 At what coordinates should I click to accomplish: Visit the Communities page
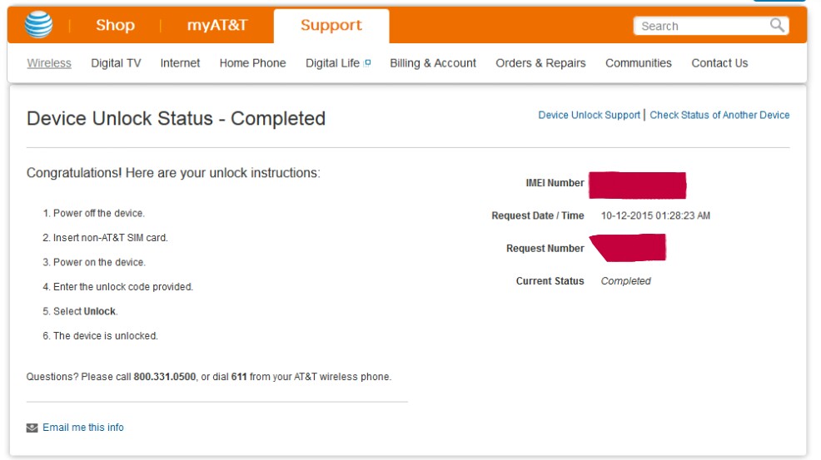pos(639,63)
